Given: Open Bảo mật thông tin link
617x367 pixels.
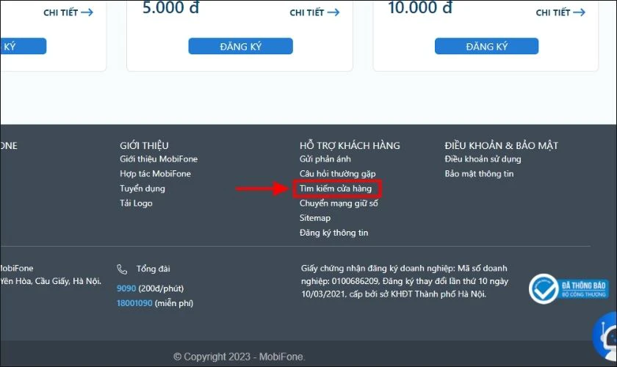Looking at the screenshot, I should 479,173.
